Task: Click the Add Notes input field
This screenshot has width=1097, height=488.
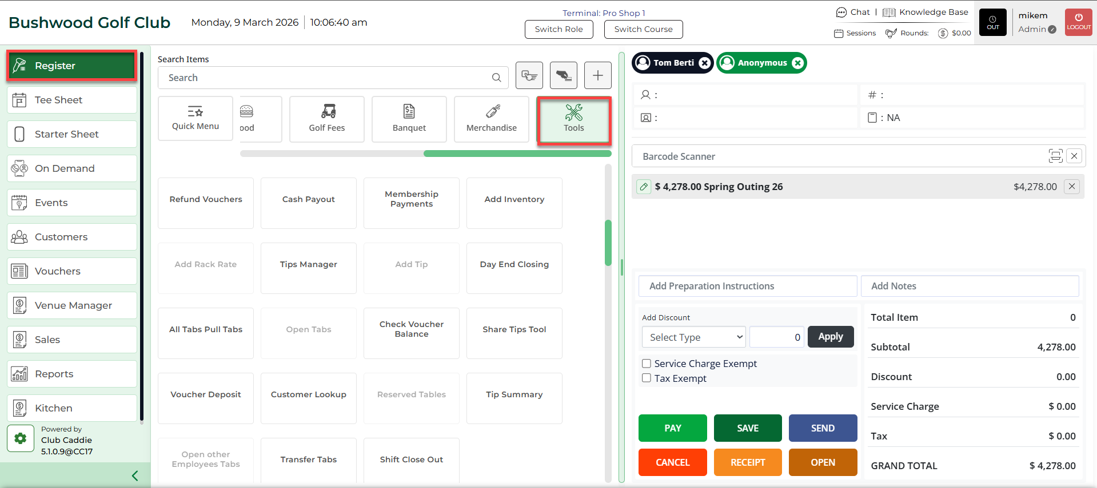Action: [x=969, y=286]
